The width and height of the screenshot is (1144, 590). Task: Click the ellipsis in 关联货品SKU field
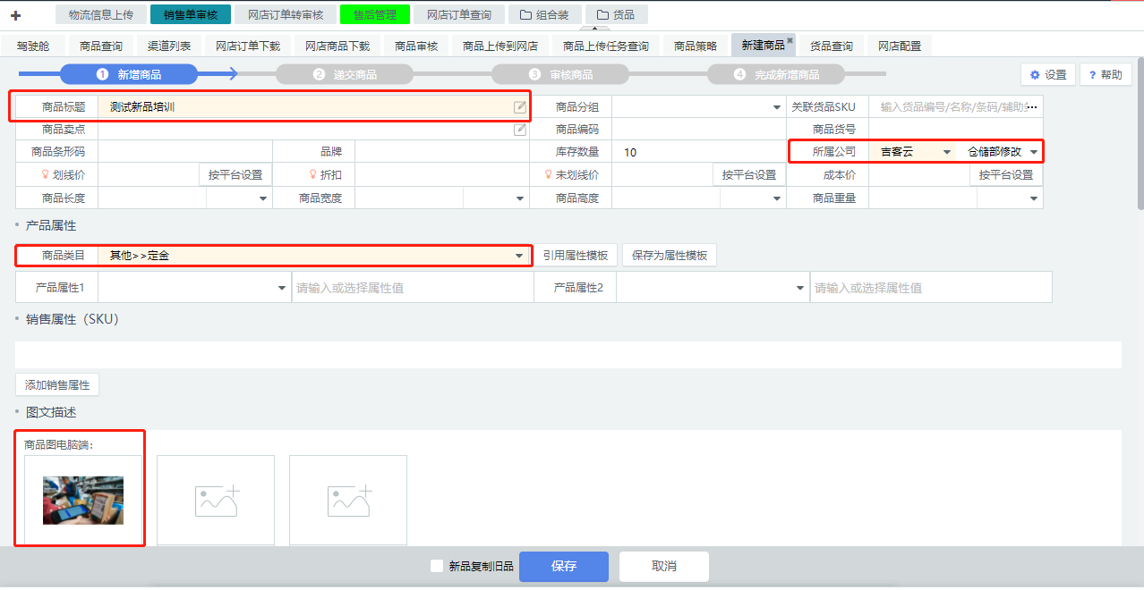tap(1031, 107)
